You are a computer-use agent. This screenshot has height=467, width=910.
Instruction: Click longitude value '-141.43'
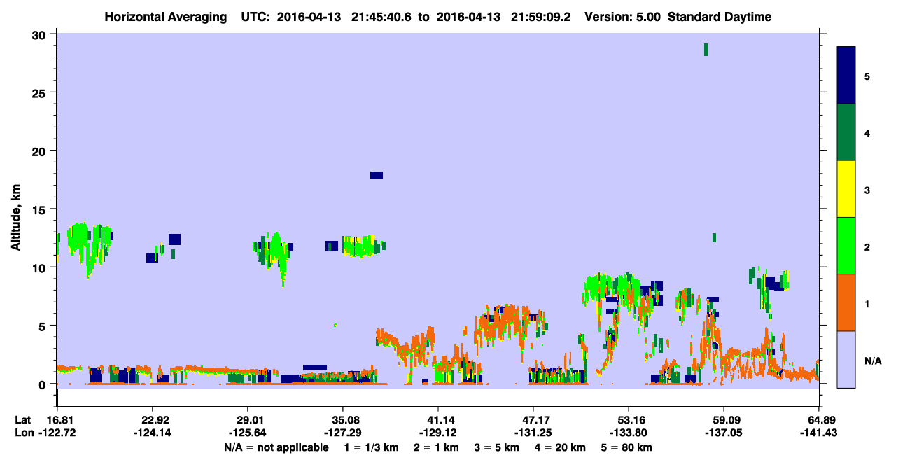[x=819, y=433]
